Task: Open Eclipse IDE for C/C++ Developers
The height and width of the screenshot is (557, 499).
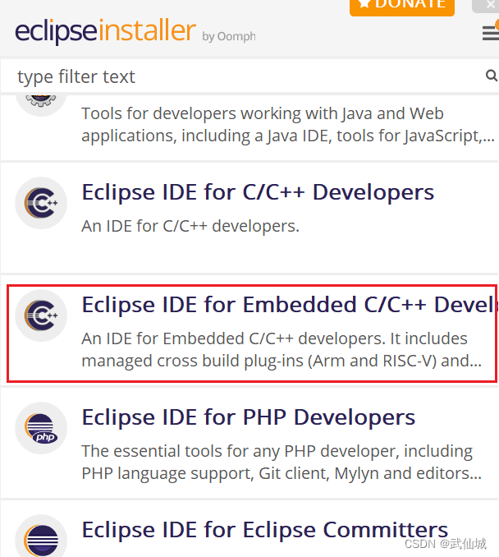Action: point(258,192)
